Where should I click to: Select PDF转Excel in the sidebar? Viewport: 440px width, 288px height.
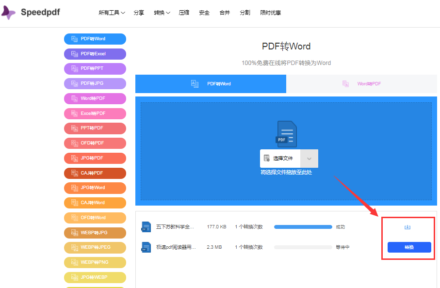pyautogui.click(x=95, y=54)
